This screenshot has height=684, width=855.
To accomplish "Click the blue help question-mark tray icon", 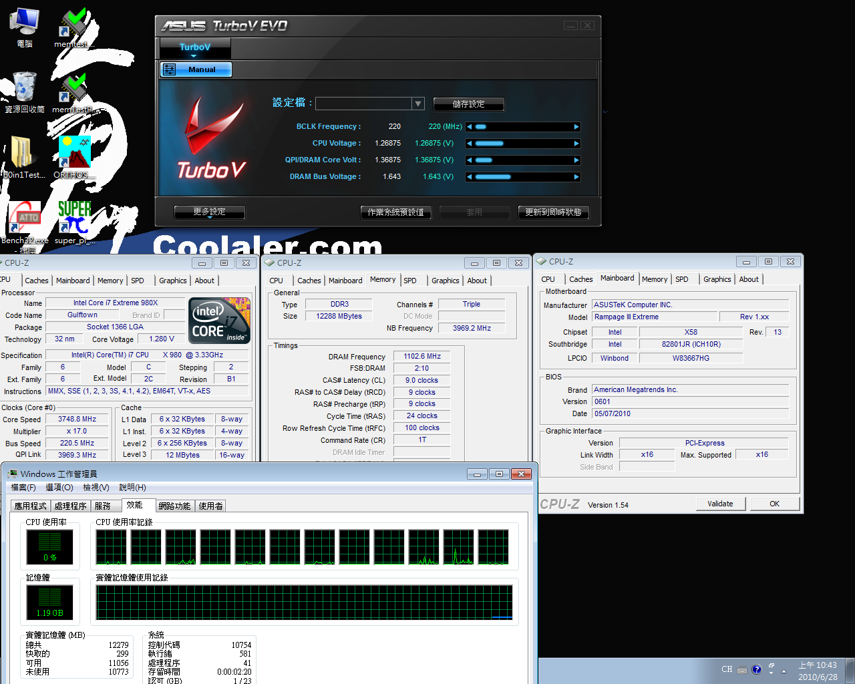I will click(756, 669).
